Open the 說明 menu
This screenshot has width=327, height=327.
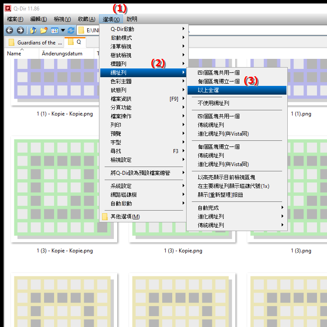click(x=132, y=19)
